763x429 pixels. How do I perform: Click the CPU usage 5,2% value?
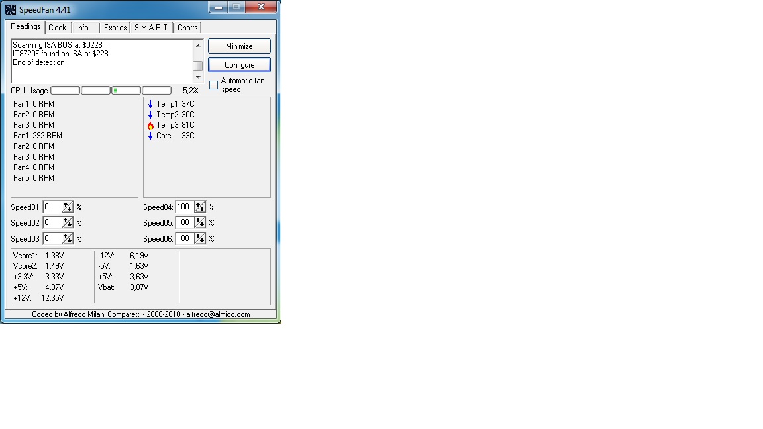190,91
